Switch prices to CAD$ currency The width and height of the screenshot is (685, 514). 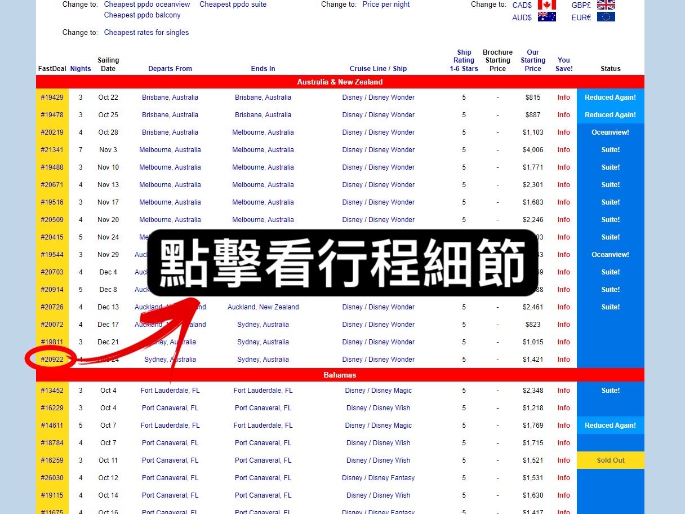[x=522, y=5]
